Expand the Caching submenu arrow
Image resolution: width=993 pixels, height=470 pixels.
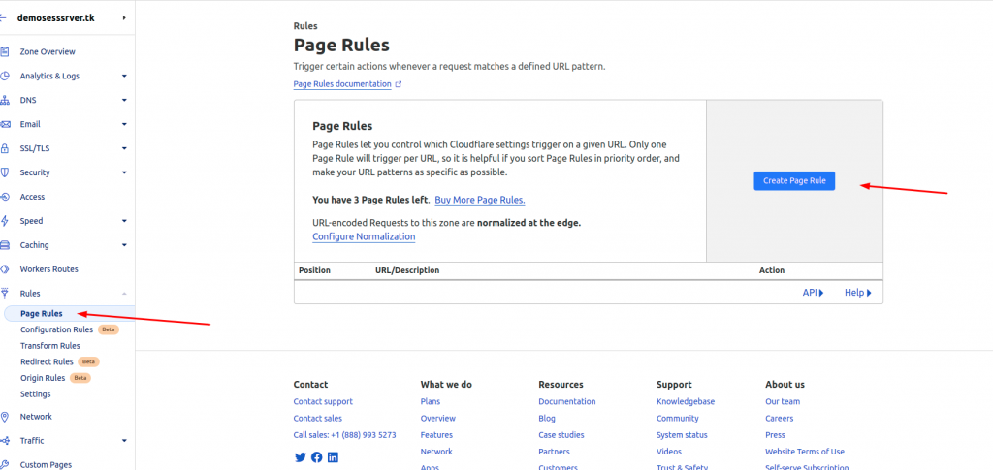tap(124, 245)
